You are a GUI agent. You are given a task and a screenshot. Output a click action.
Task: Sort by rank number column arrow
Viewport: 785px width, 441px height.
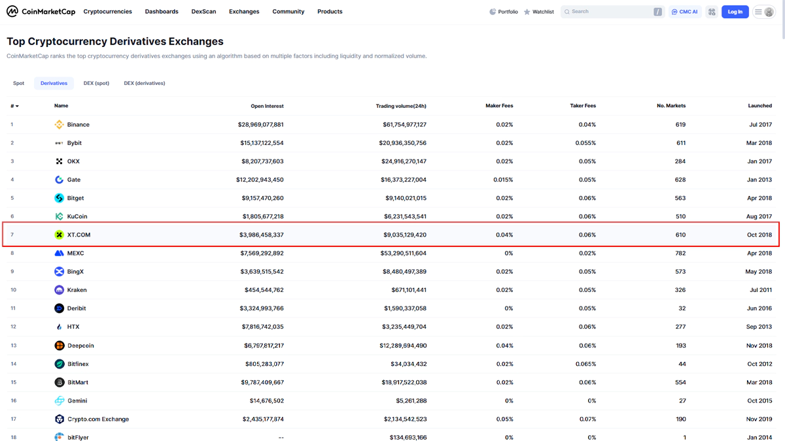17,106
